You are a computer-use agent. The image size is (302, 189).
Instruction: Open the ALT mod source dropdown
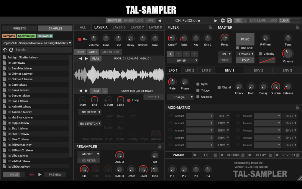222,116
